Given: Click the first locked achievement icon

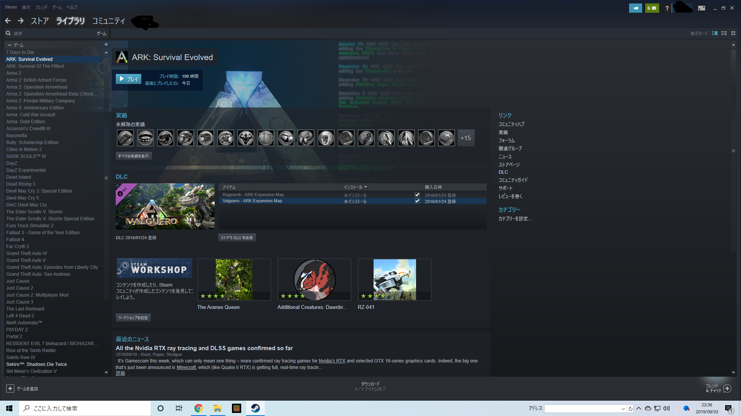Looking at the screenshot, I should (125, 138).
